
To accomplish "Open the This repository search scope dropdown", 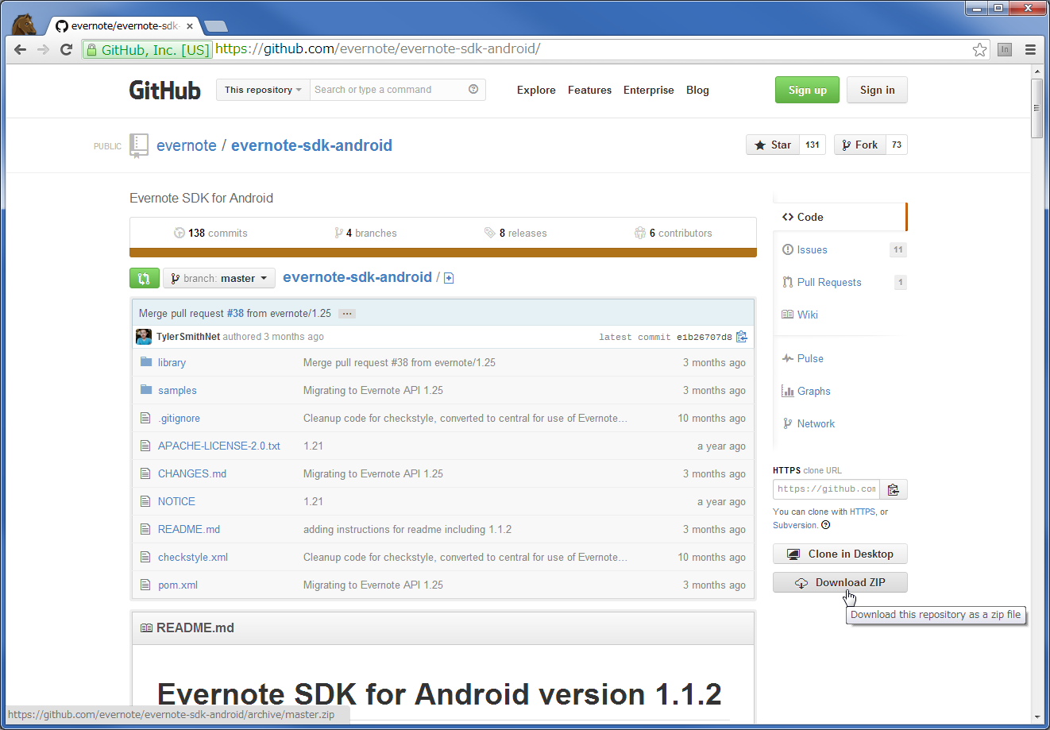I will pos(263,90).
